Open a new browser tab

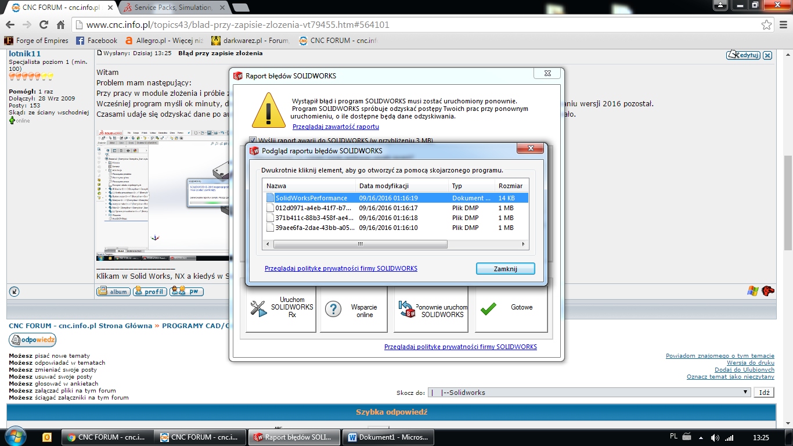pyautogui.click(x=240, y=8)
